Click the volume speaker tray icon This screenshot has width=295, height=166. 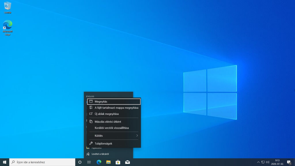(268, 162)
